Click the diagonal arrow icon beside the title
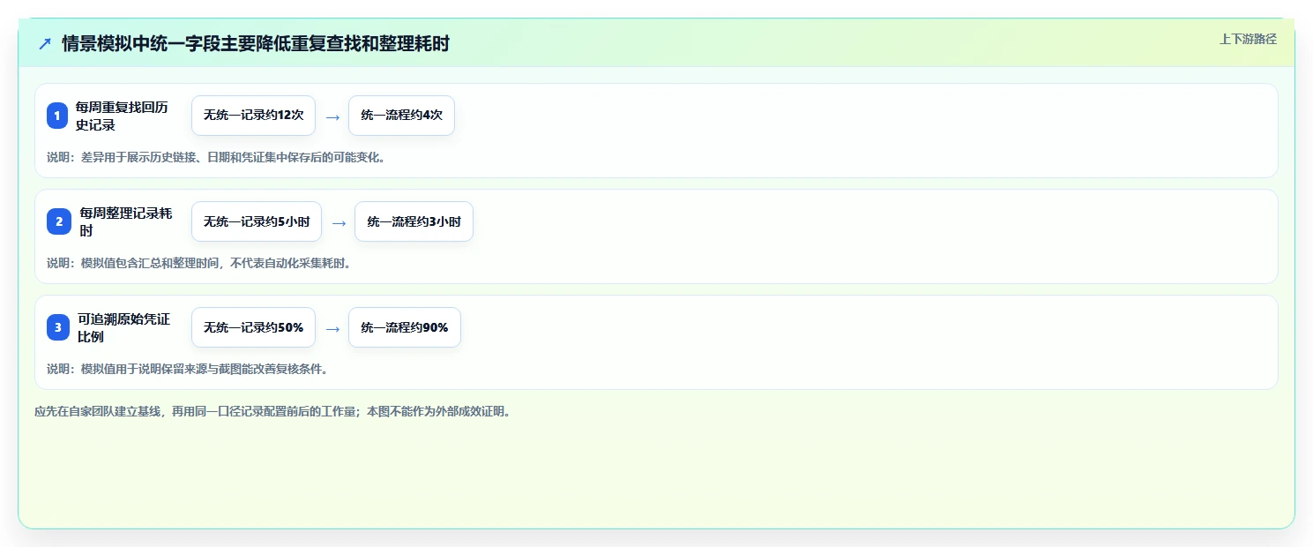Image resolution: width=1313 pixels, height=547 pixels. 45,43
